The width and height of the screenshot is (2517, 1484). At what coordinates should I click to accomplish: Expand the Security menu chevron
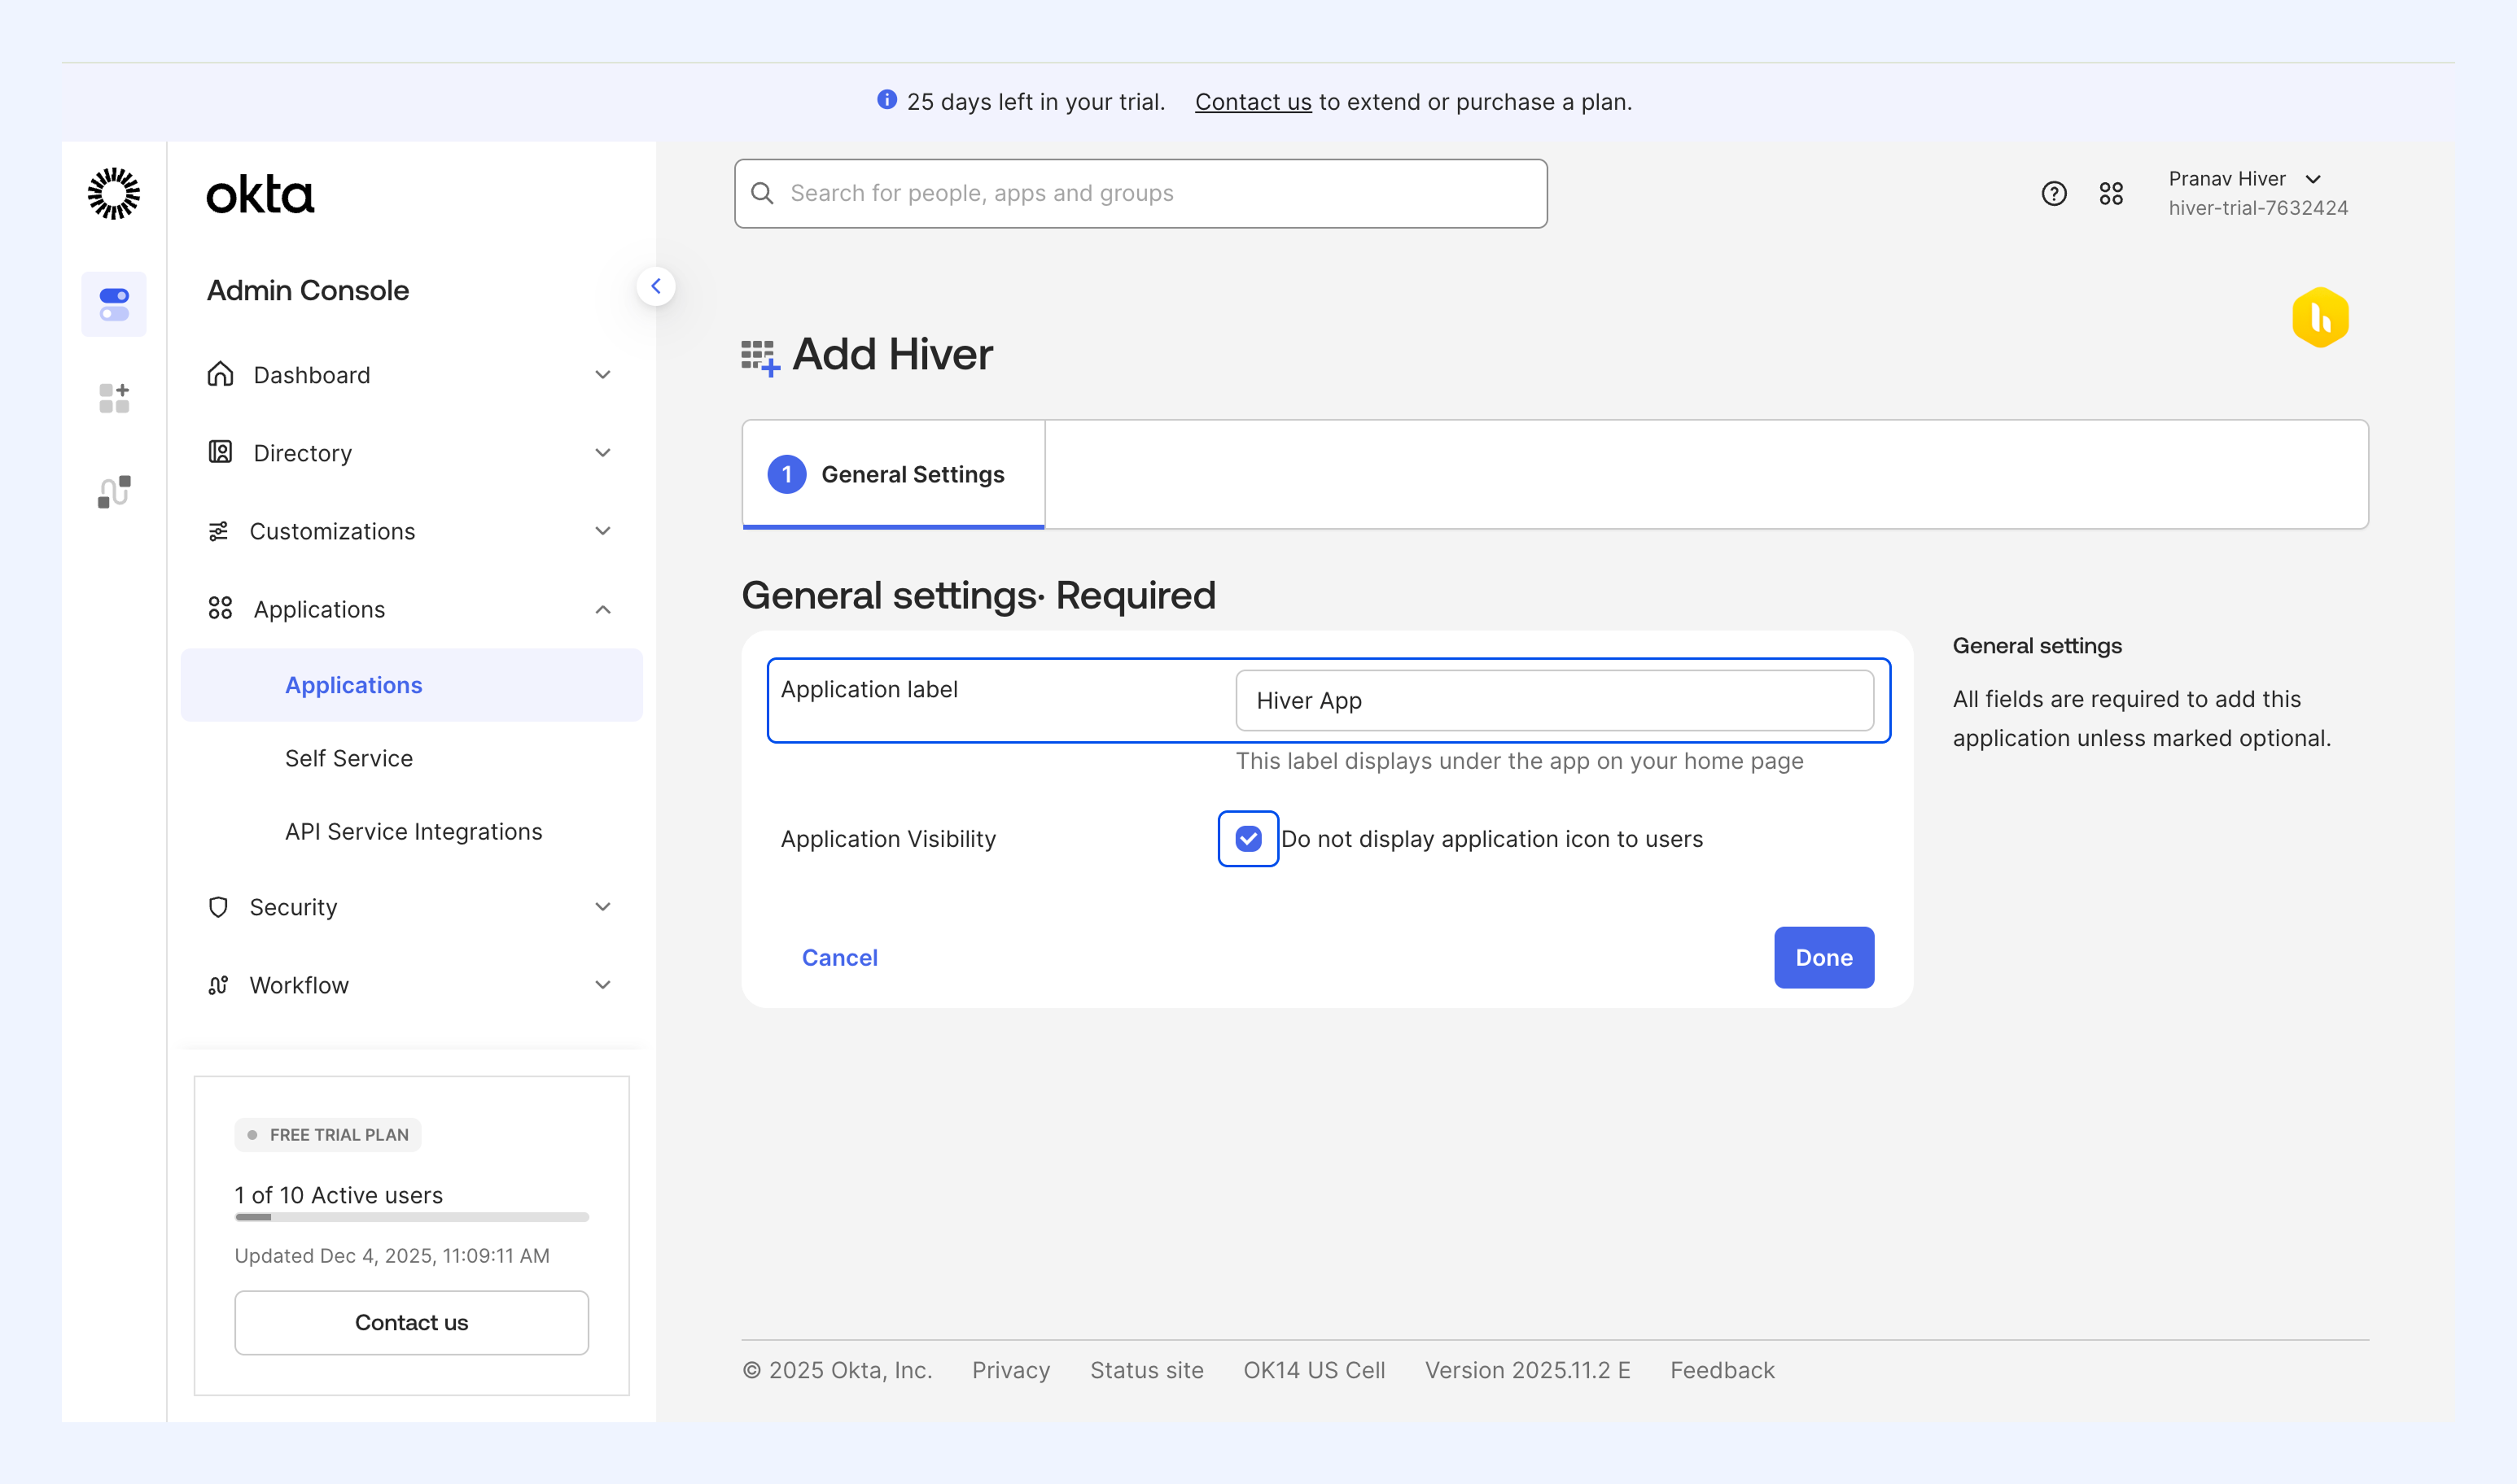coord(603,907)
